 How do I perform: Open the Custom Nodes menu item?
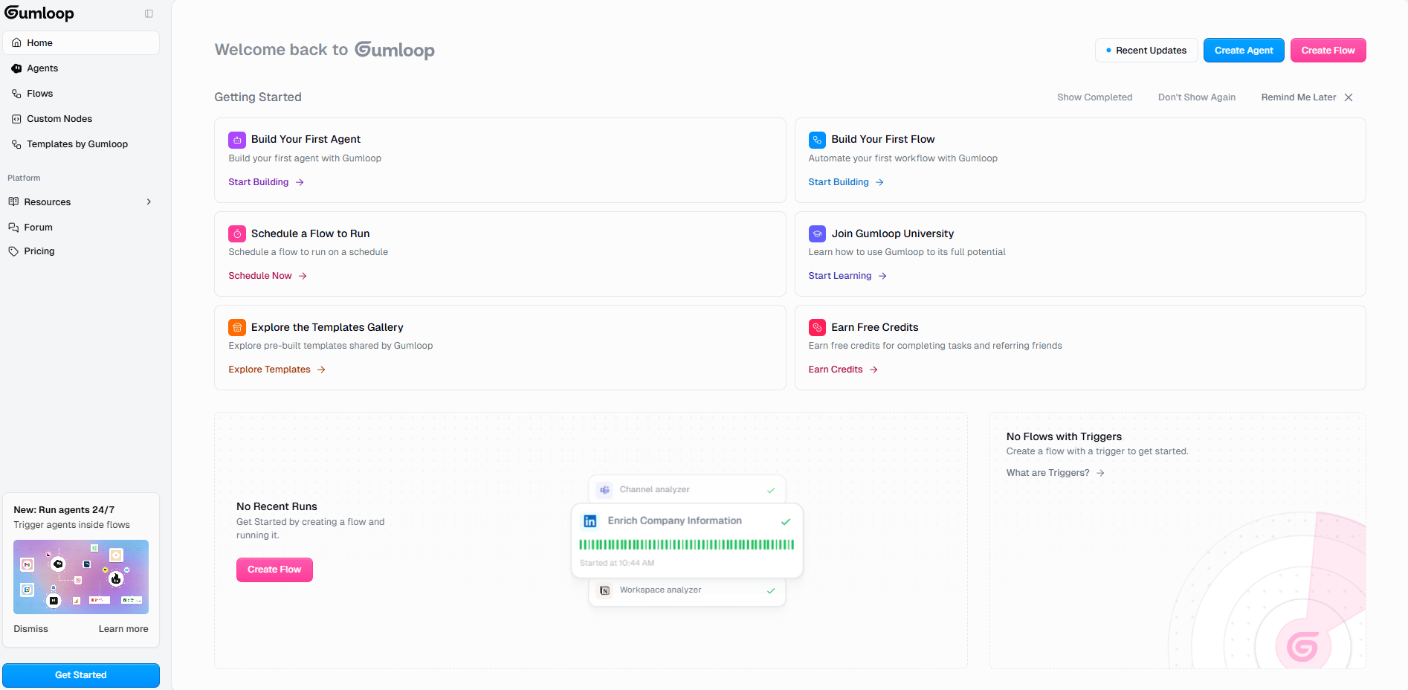81,119
